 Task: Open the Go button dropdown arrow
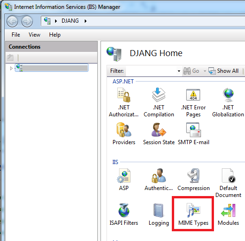click(x=205, y=71)
